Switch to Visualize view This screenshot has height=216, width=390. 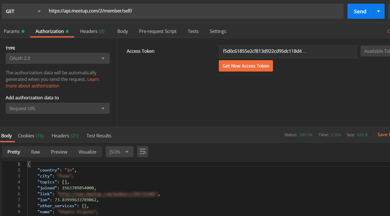click(87, 152)
